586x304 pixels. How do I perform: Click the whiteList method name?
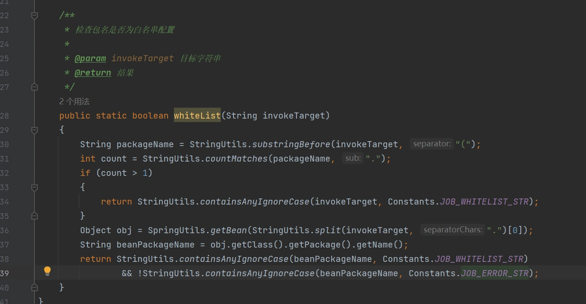pos(197,116)
